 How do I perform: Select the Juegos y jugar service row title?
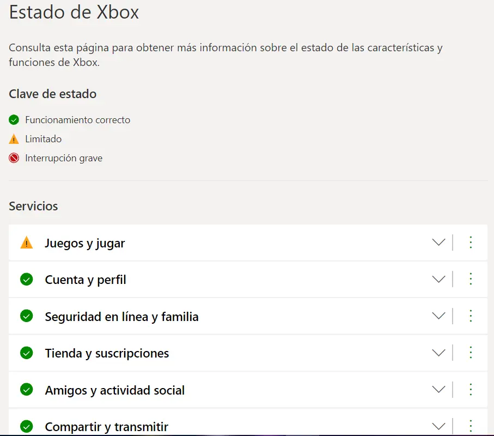coord(85,244)
